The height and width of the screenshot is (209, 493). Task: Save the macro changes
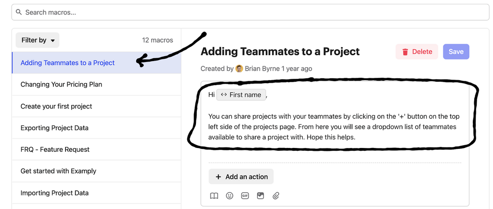pos(456,52)
